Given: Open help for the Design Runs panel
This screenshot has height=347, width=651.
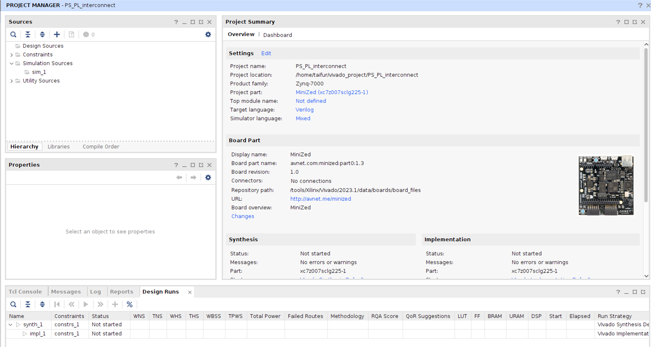Looking at the screenshot, I should [x=618, y=292].
